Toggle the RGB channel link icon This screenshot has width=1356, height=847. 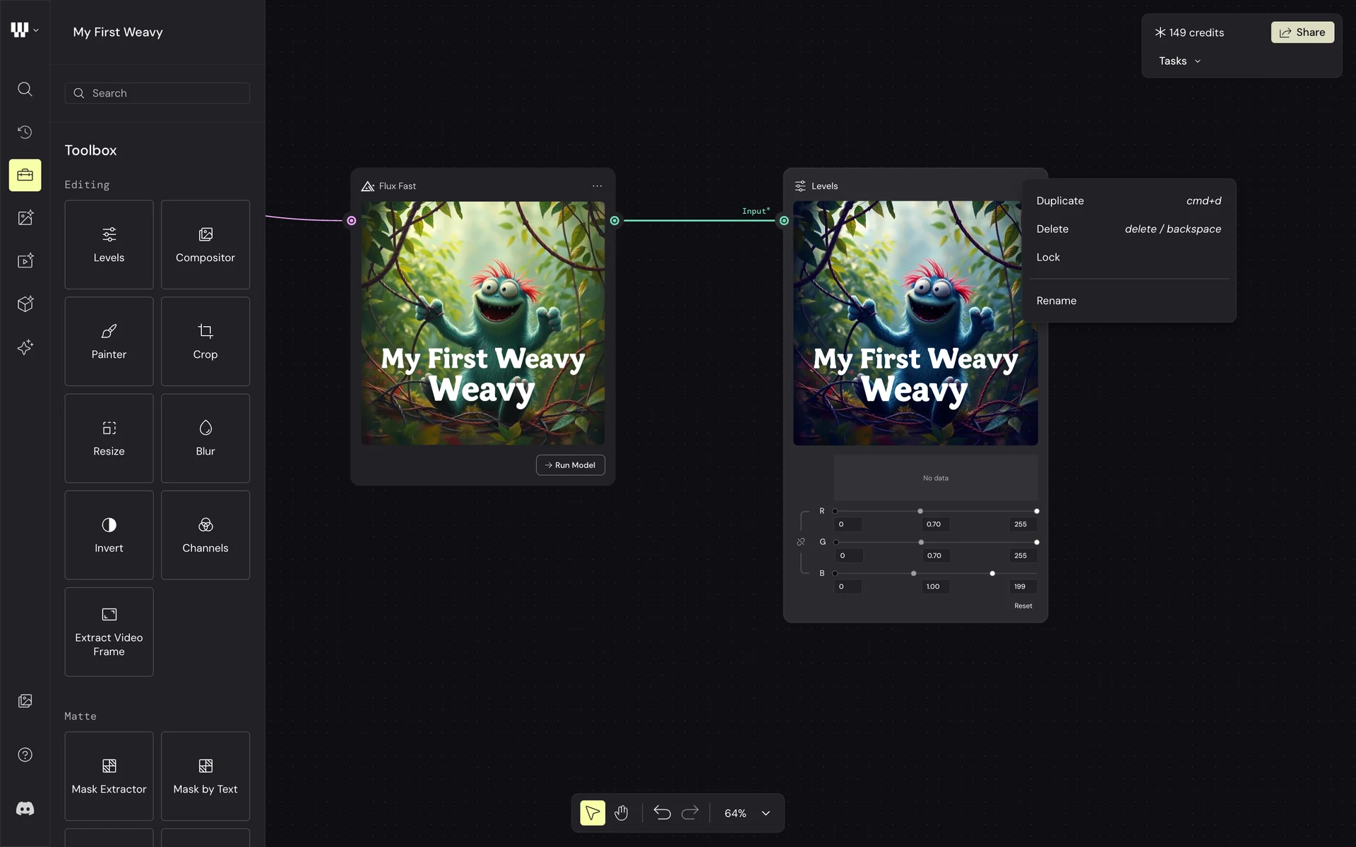click(x=801, y=542)
